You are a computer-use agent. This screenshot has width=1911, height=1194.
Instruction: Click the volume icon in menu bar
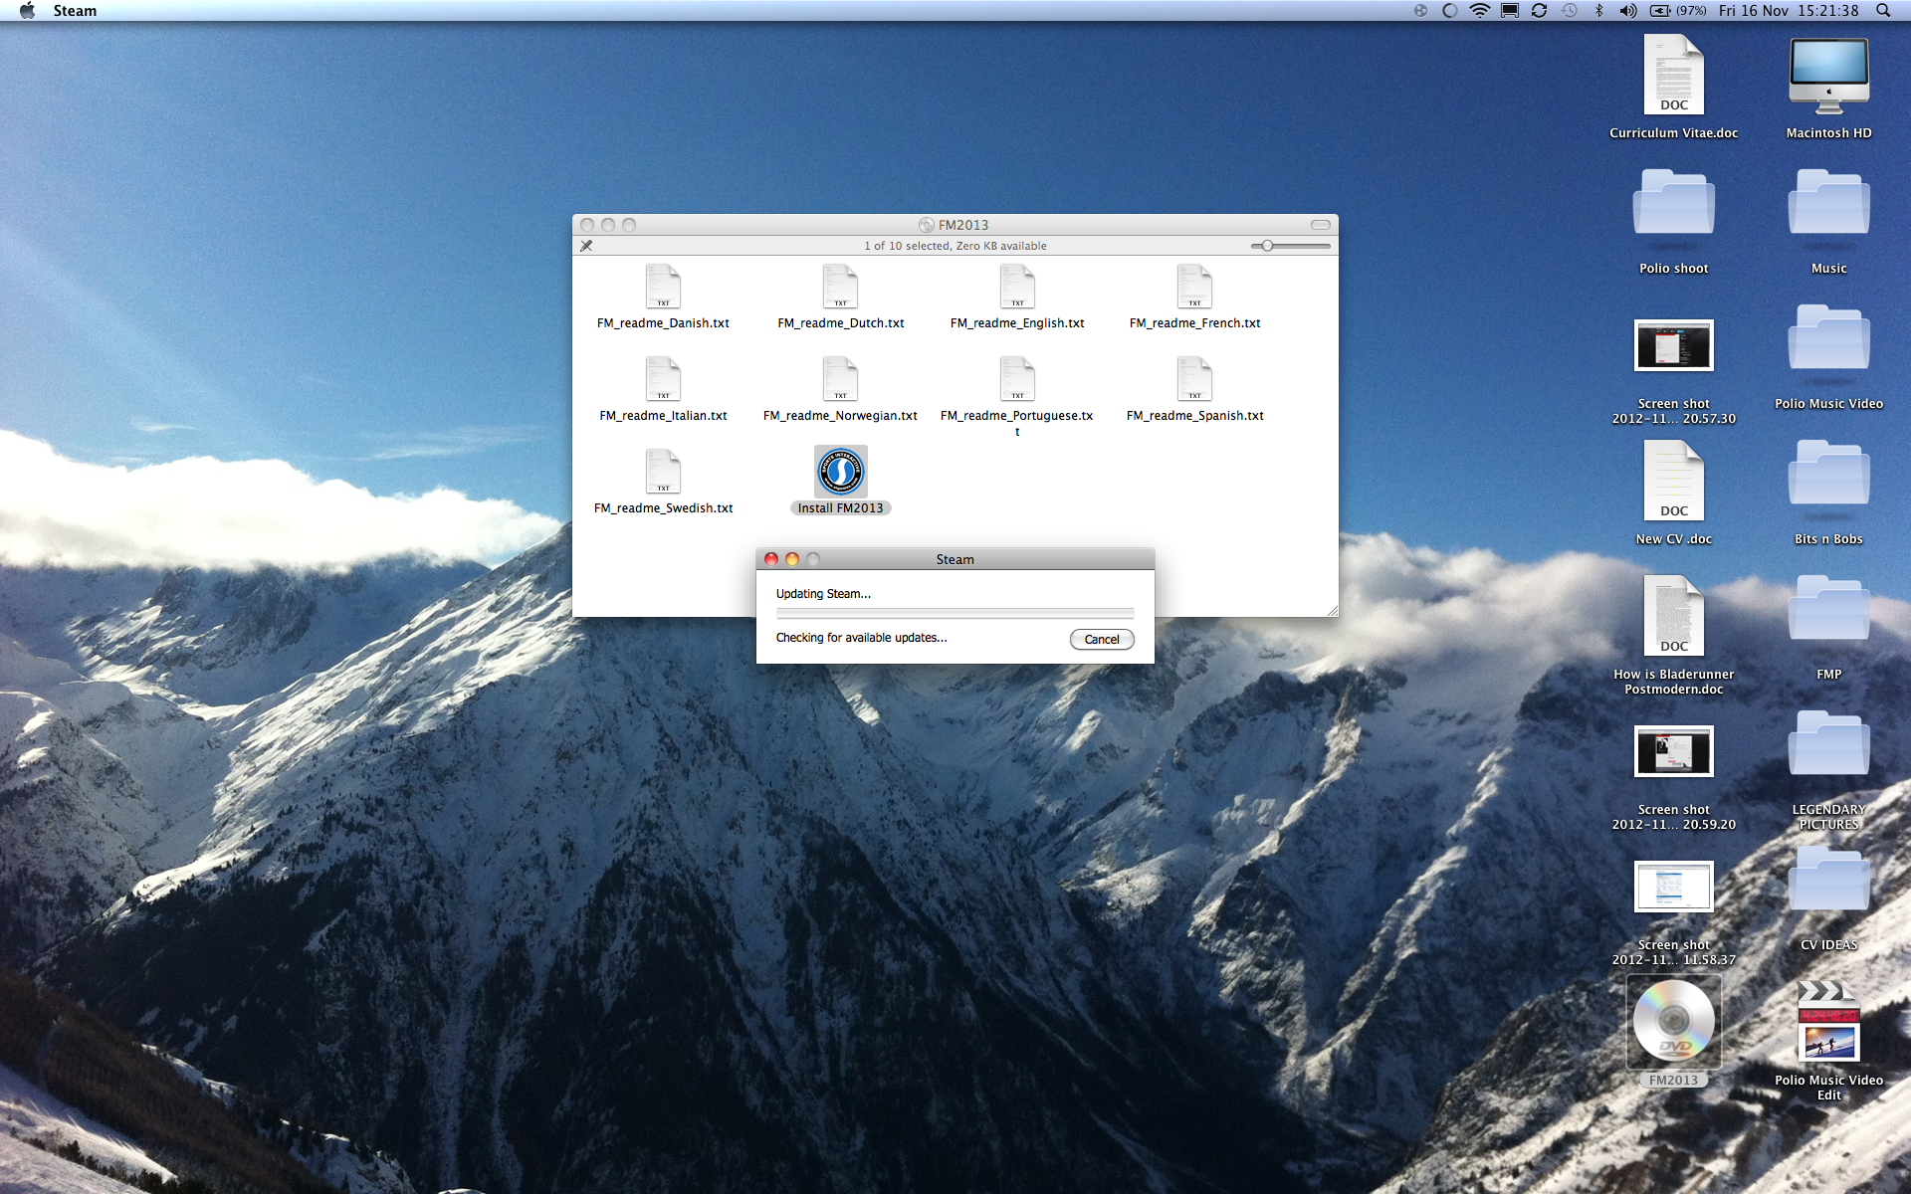coord(1628,11)
